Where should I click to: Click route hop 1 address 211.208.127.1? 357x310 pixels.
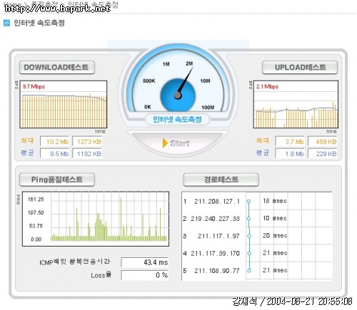click(217, 202)
